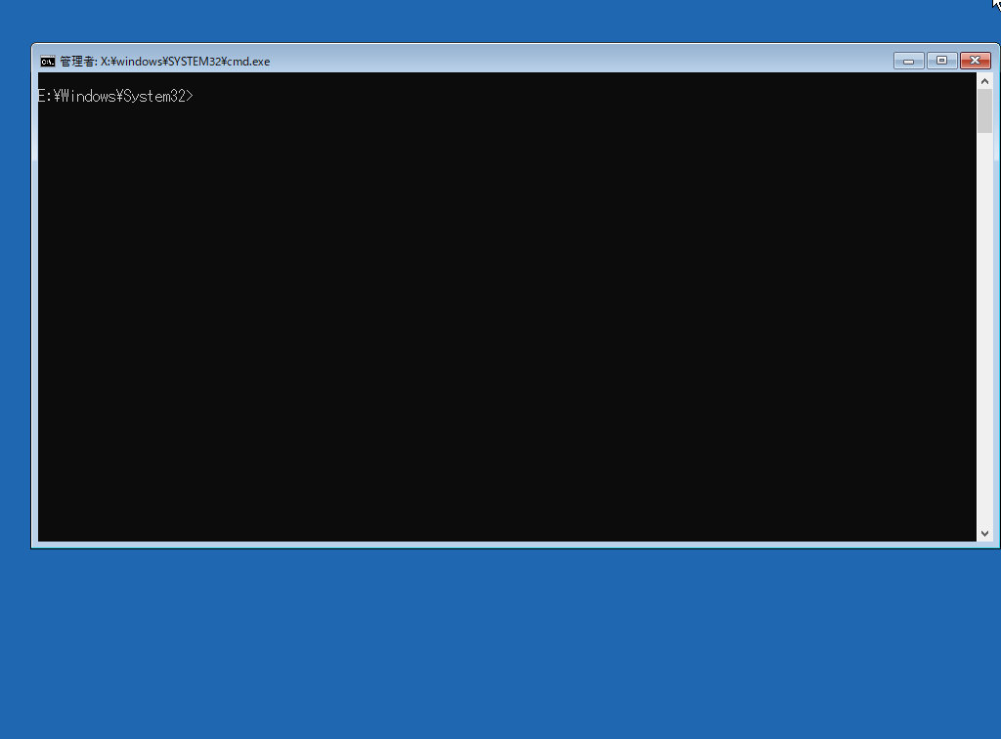Screen dimensions: 1001x739
Task: Click the scrollbar down arrow
Action: [x=984, y=534]
